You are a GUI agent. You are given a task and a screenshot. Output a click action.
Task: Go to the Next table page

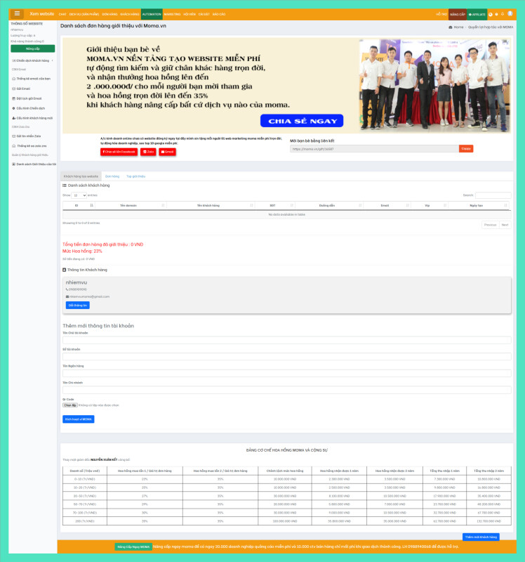pyautogui.click(x=505, y=225)
